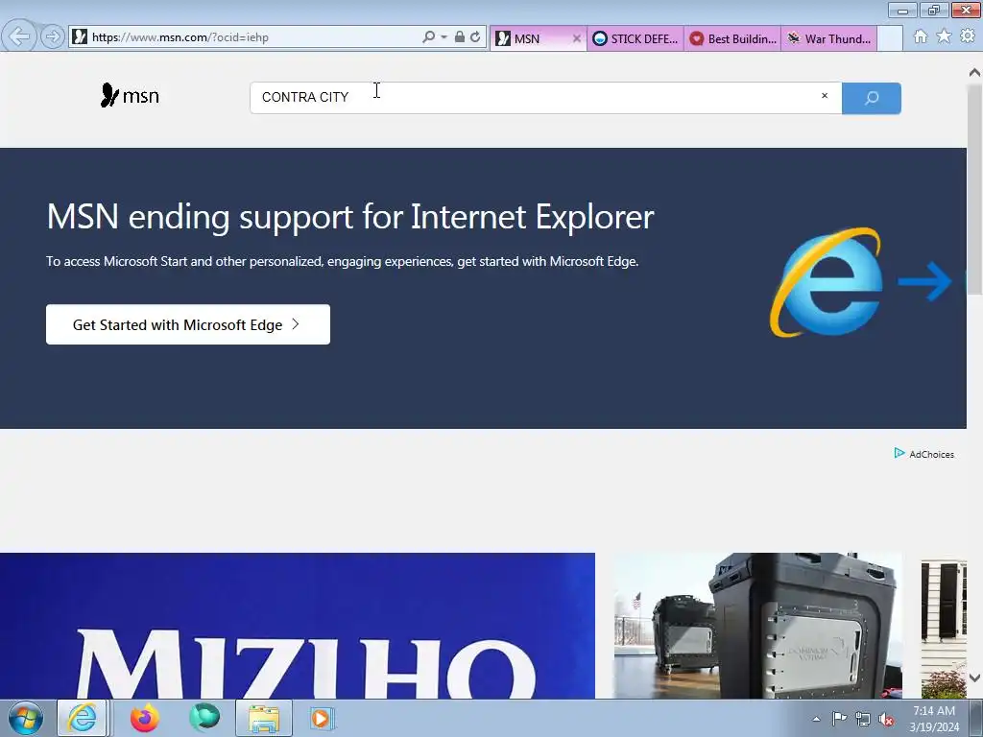Launch Firefox from the taskbar

coord(145,718)
